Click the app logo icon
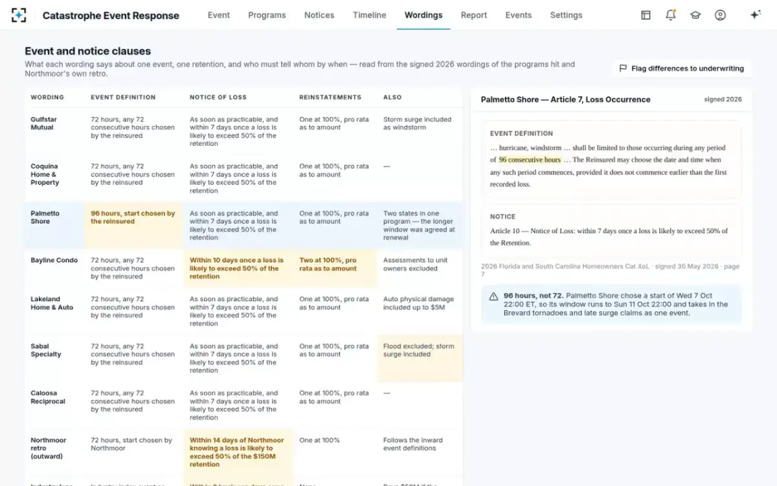777x486 pixels. point(19,15)
